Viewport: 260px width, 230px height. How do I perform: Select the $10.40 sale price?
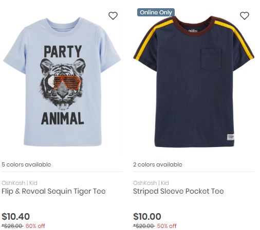click(x=15, y=217)
